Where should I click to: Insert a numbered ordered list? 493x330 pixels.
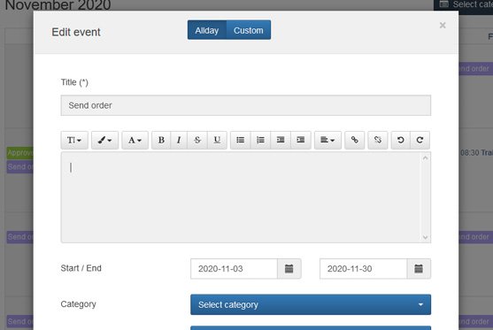[x=260, y=140]
